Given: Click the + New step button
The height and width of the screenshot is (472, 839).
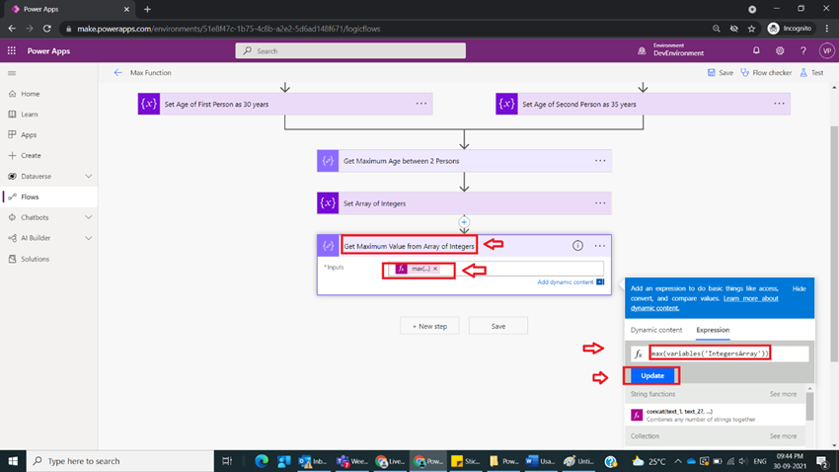Looking at the screenshot, I should pos(429,326).
